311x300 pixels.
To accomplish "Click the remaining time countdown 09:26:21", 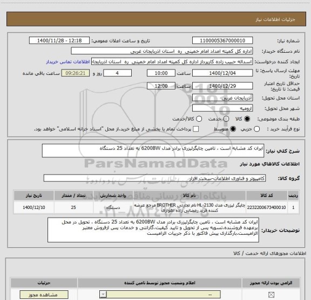I will (x=76, y=73).
